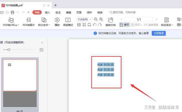
Task: Click the 立即登录 login button
Action: pyautogui.click(x=159, y=33)
